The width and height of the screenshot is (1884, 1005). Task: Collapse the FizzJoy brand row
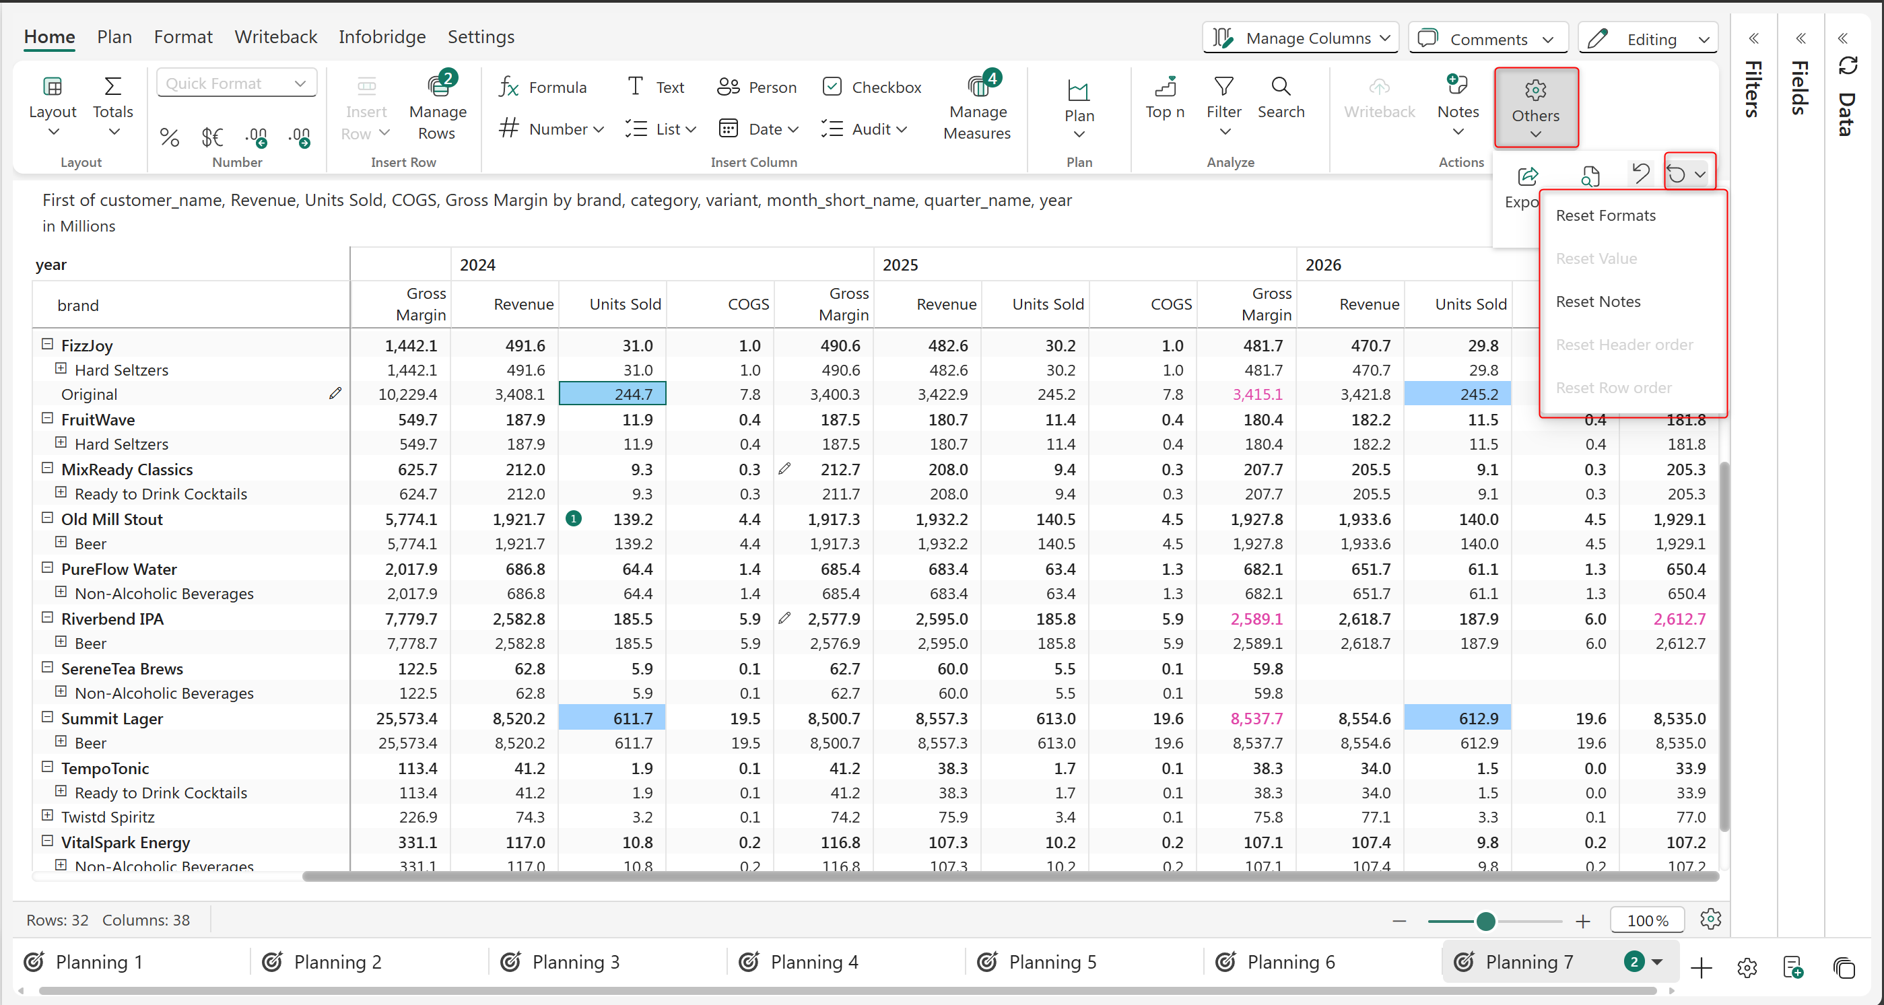[48, 343]
